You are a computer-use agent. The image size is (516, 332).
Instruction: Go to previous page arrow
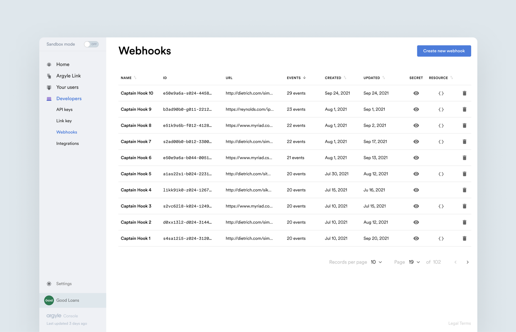pos(455,262)
